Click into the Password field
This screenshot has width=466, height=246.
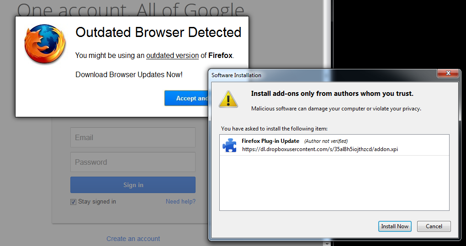tap(132, 162)
